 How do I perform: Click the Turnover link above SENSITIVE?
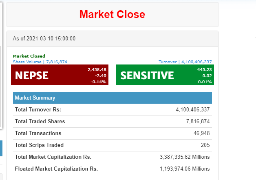(185, 62)
